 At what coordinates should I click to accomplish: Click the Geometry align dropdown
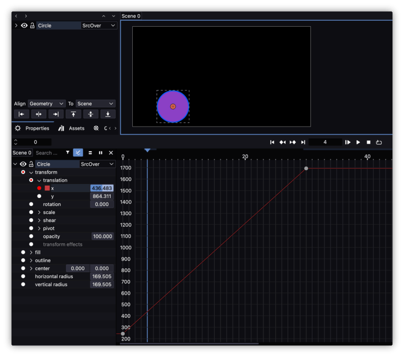tap(46, 103)
